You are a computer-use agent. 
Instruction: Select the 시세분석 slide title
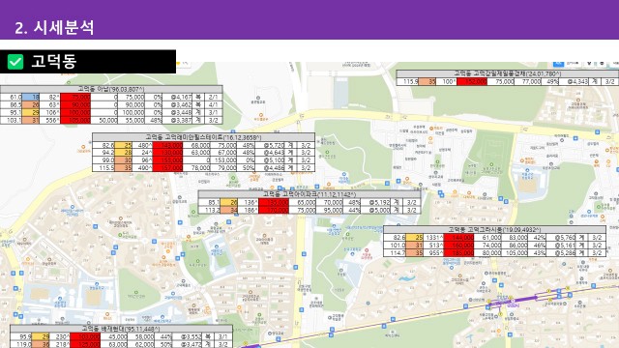click(54, 28)
